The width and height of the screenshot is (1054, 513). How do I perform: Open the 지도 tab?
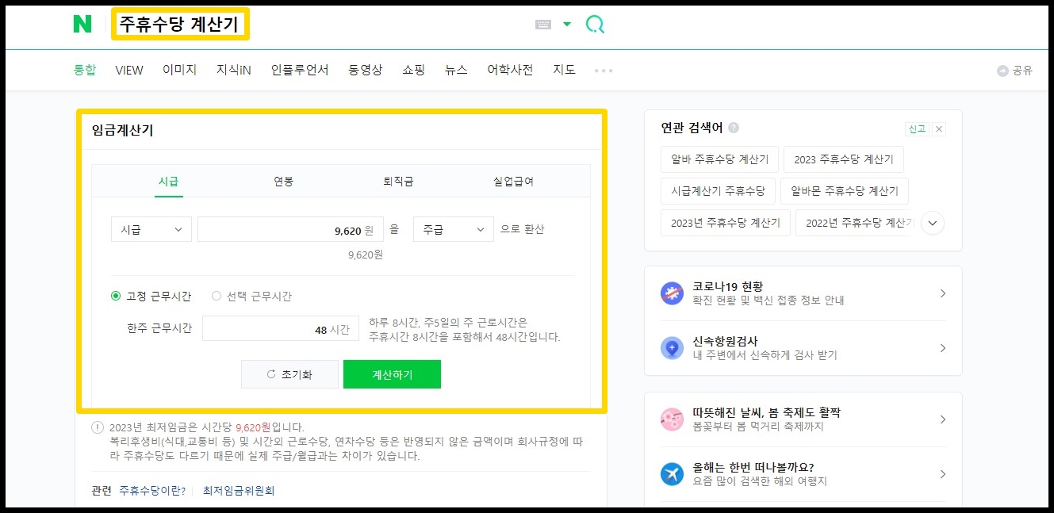tap(564, 70)
